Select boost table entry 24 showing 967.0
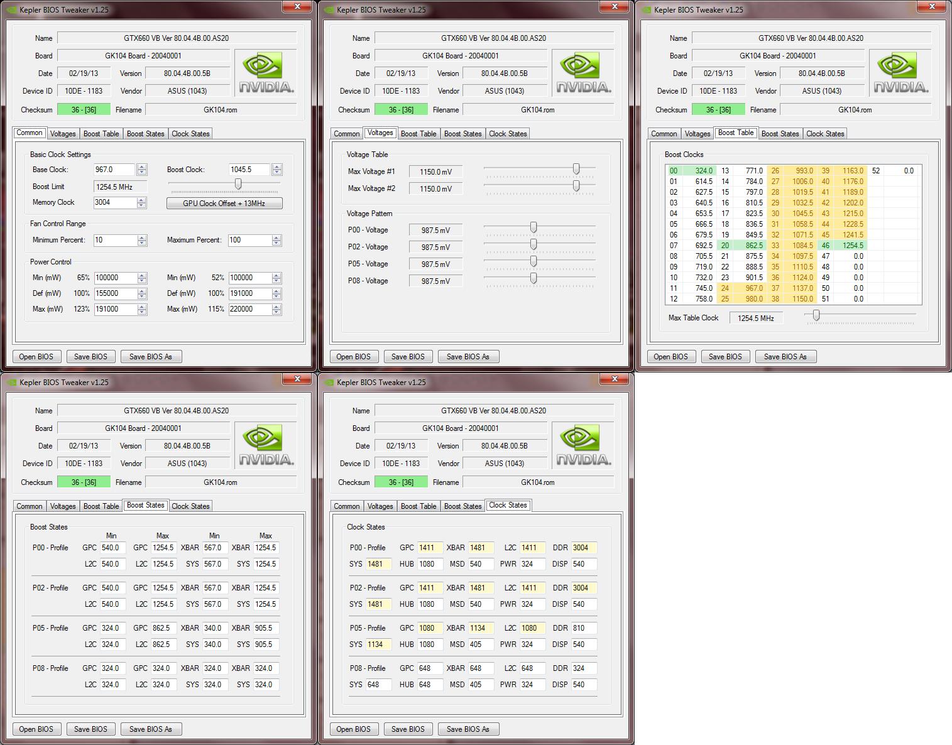The width and height of the screenshot is (952, 745). 741,288
